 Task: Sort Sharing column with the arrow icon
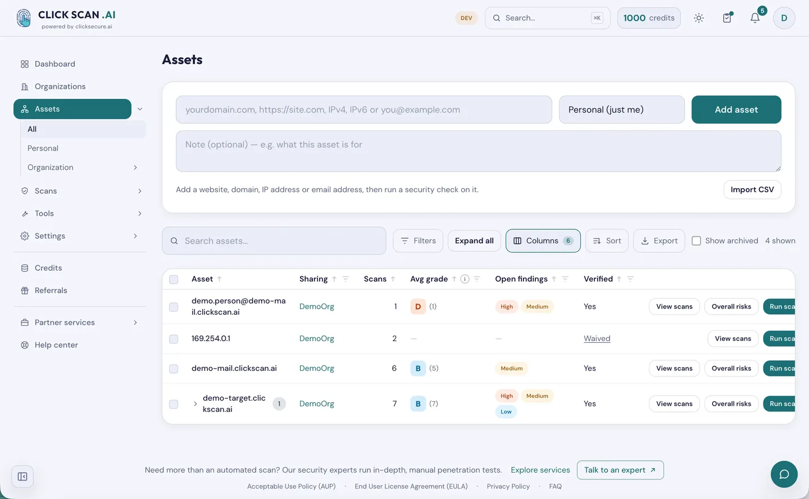[x=334, y=279]
